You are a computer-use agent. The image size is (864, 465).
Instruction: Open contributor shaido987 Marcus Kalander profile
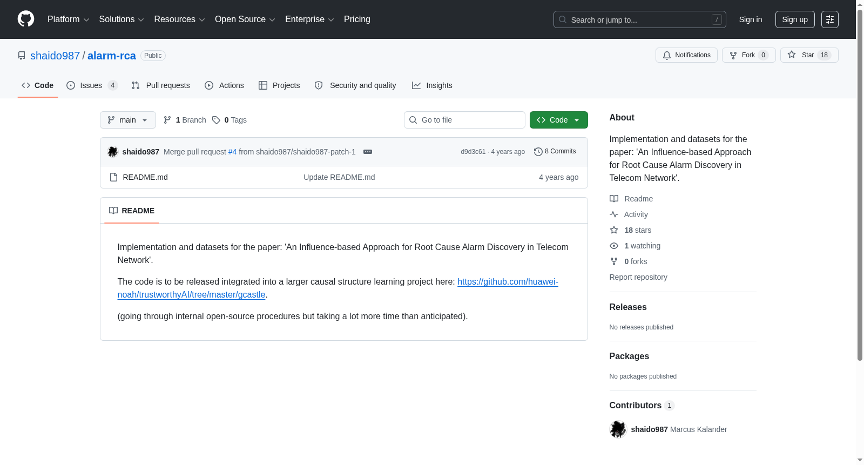(679, 429)
